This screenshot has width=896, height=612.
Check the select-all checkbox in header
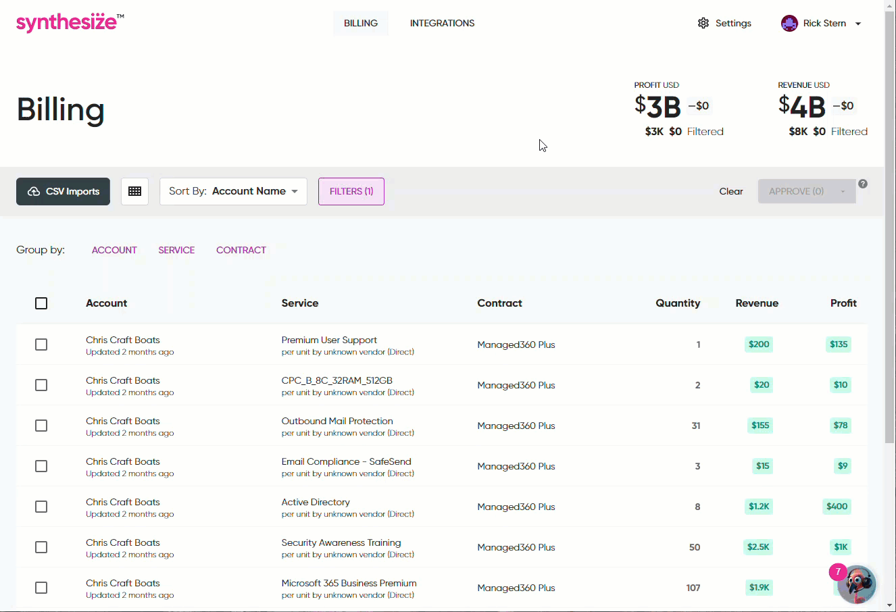(41, 303)
